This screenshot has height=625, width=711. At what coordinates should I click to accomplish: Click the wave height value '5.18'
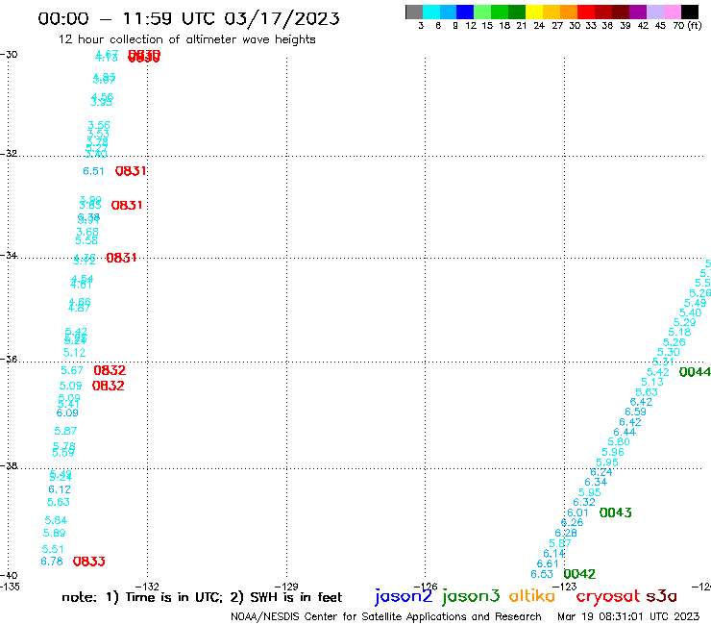click(679, 332)
